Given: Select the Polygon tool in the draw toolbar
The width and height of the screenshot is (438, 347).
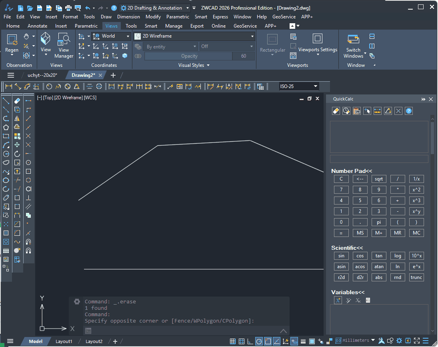Looking at the screenshot, I should point(6,127).
